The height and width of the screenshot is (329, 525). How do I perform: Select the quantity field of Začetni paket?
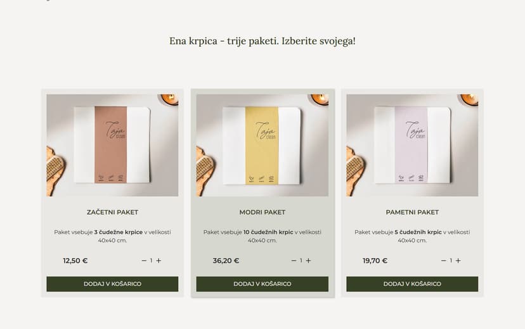point(152,261)
